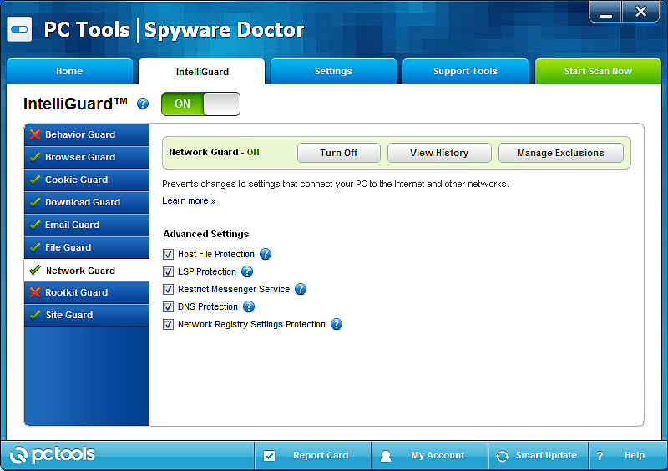Screen dimensions: 668x471
Task: Open Restrict Messenger Service help icon
Action: click(301, 289)
